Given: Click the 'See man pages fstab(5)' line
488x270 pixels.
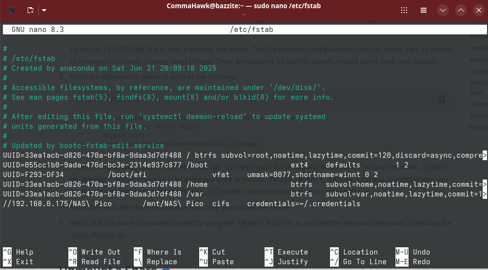Looking at the screenshot, I should (x=168, y=97).
